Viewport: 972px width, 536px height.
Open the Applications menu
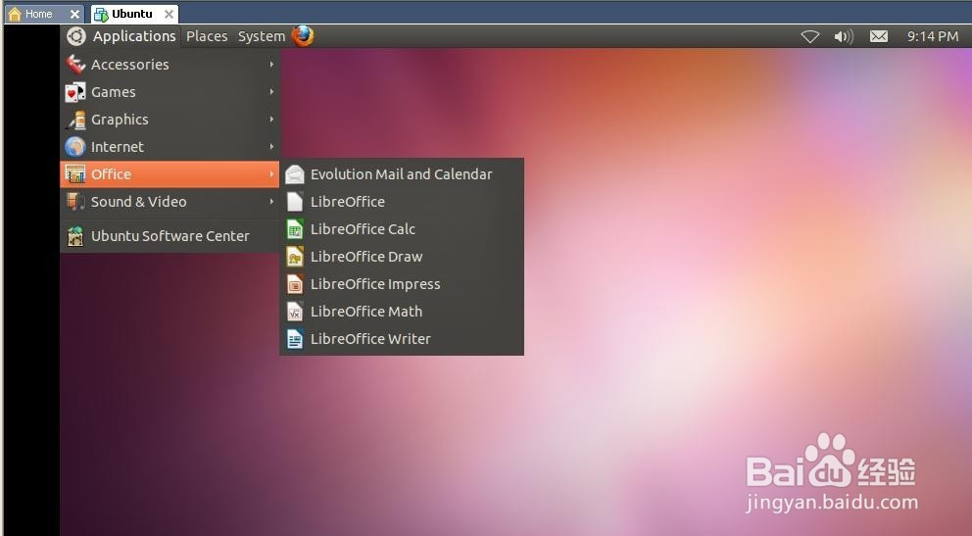click(x=134, y=36)
